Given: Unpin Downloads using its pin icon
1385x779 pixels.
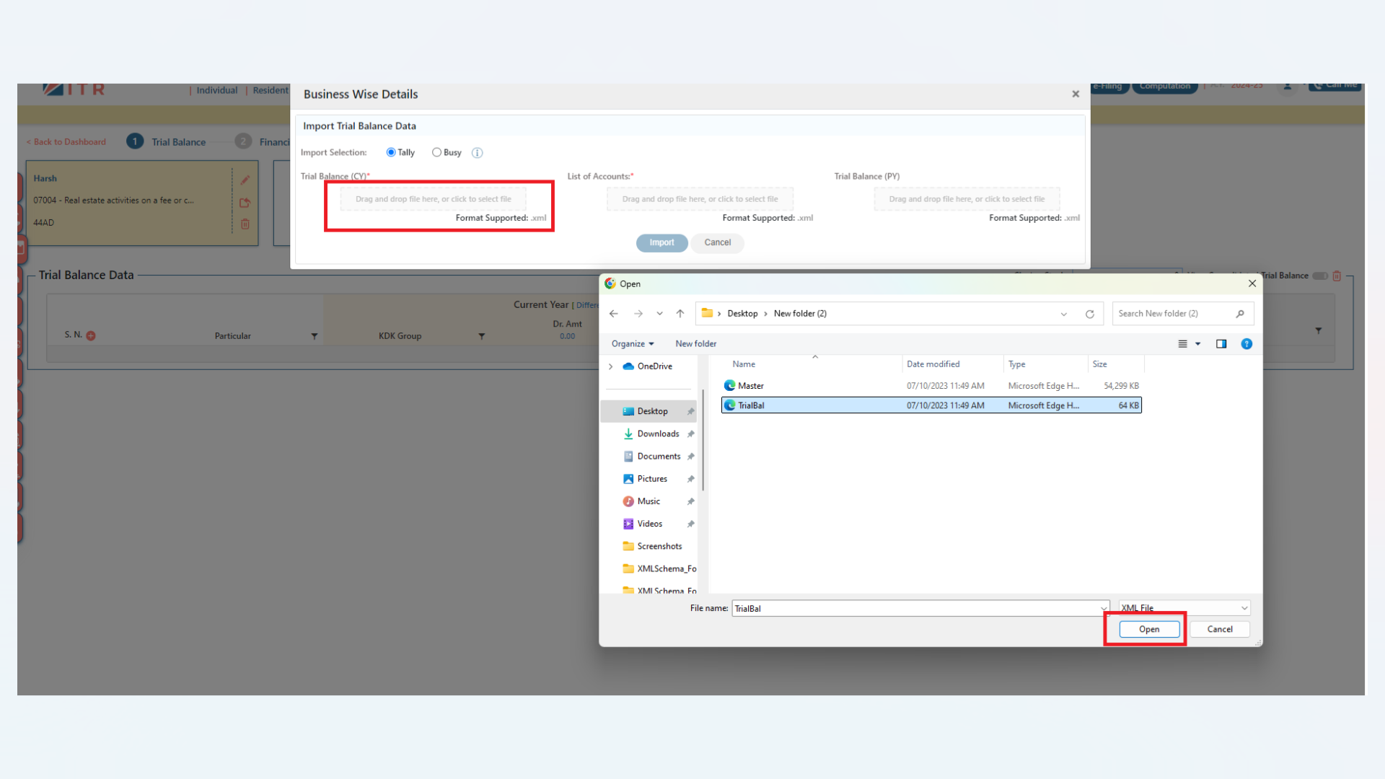Looking at the screenshot, I should tap(690, 433).
